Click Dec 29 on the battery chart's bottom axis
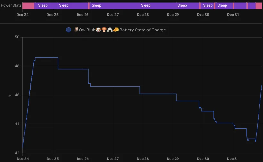The width and height of the screenshot is (263, 162). [173, 159]
